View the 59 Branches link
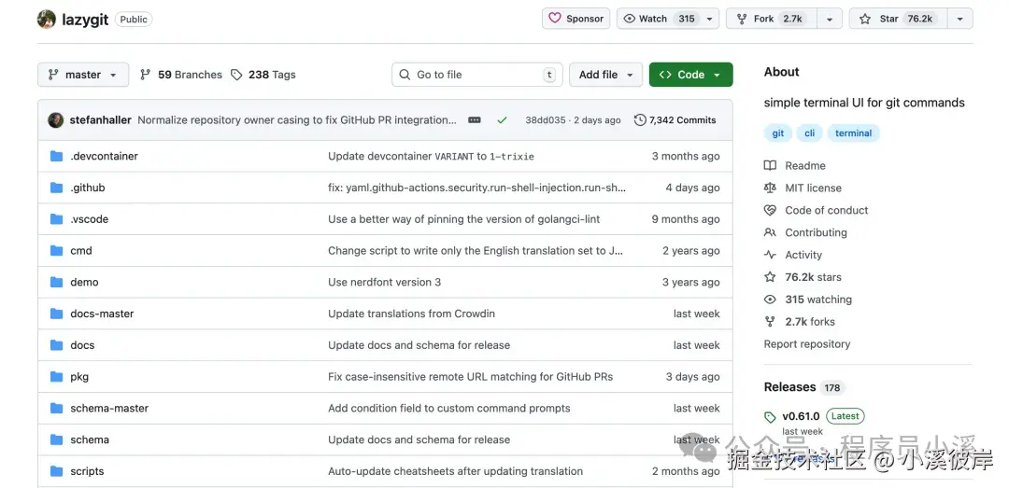The width and height of the screenshot is (1009, 488). (181, 75)
